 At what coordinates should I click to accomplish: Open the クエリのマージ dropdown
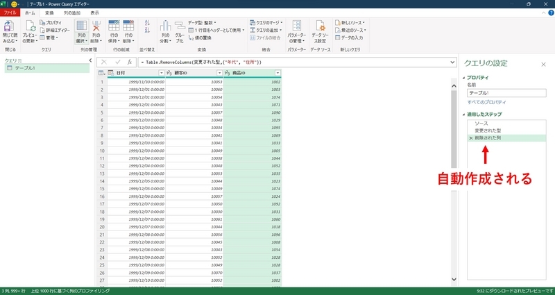(x=266, y=23)
